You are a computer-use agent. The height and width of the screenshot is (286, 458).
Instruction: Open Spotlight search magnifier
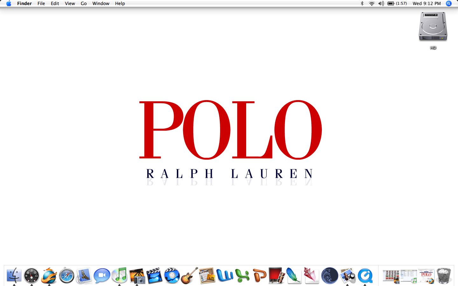[x=449, y=3]
